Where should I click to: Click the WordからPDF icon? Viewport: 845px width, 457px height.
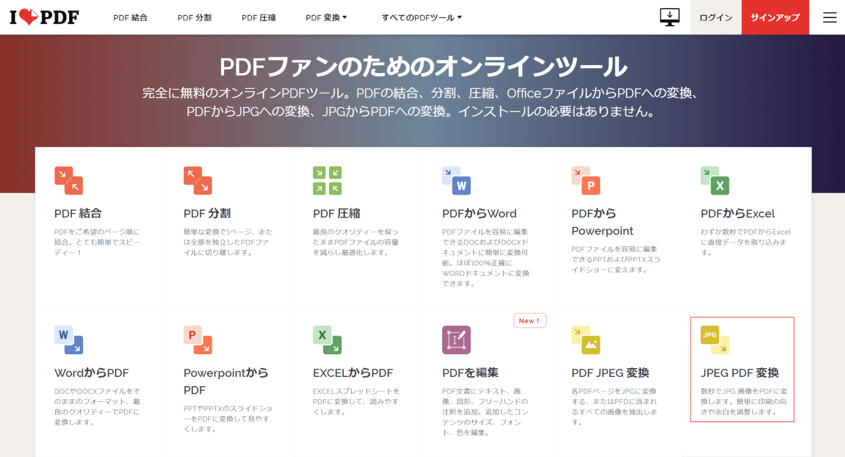68,340
